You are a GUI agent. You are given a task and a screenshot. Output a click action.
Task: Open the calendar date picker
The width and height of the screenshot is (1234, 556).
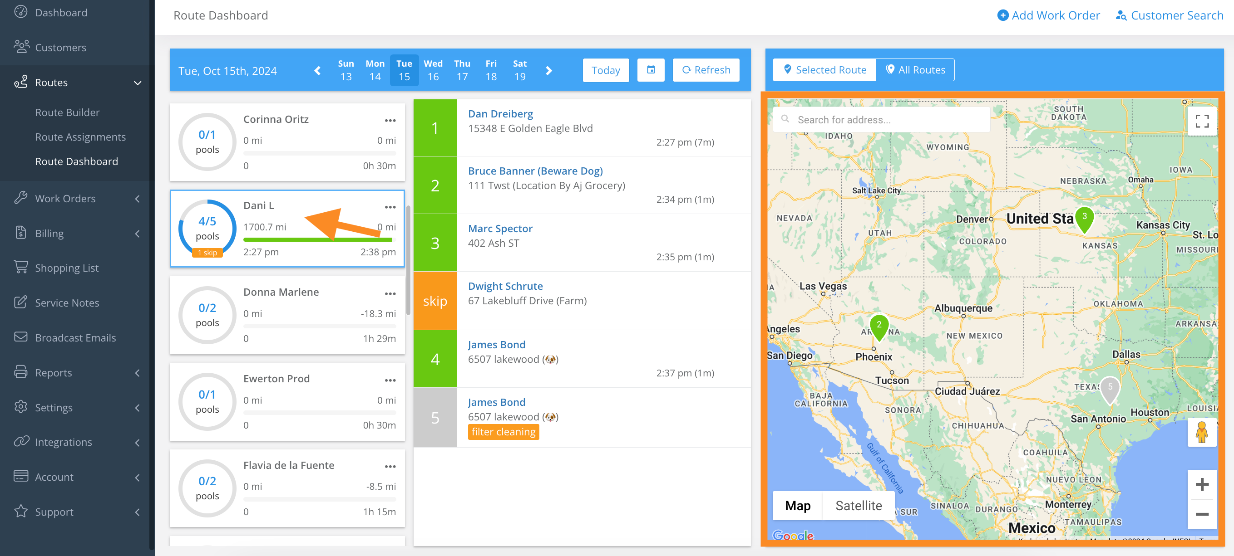pos(651,70)
